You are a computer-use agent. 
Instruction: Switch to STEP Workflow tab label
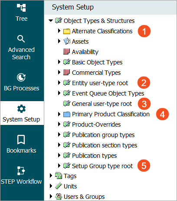tap(21, 182)
